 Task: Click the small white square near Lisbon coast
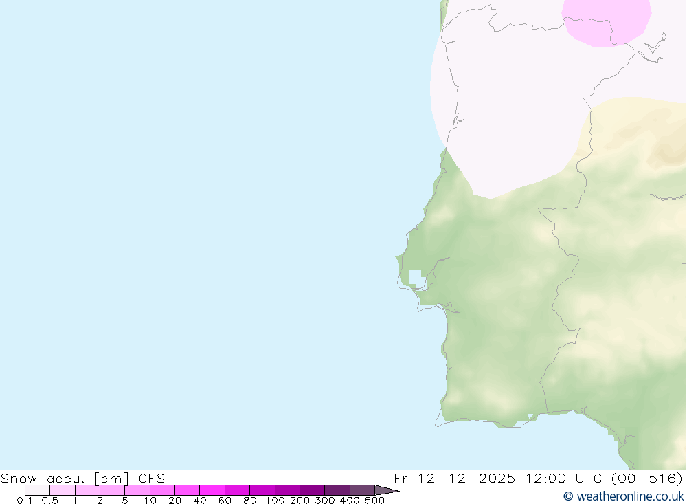click(416, 278)
